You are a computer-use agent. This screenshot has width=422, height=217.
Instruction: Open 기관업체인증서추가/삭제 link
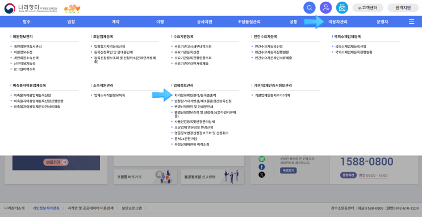click(273, 95)
